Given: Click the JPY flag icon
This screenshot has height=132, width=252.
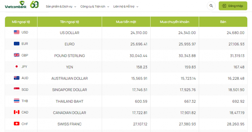Looking at the screenshot, I should (17, 67).
